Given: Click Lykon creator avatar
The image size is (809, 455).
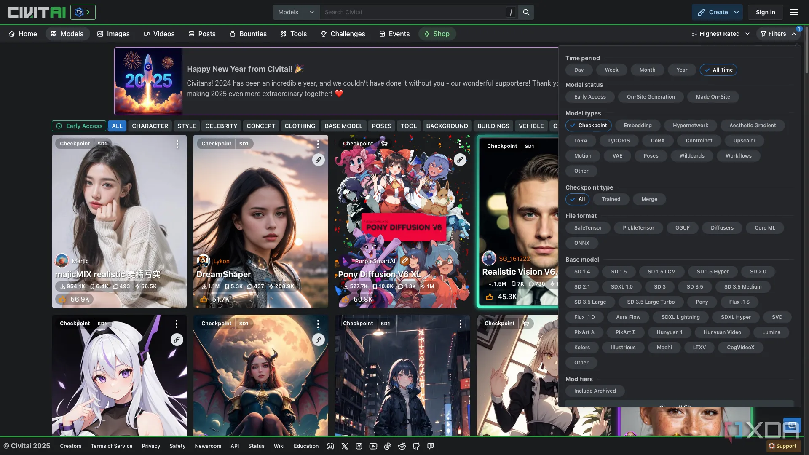Looking at the screenshot, I should tap(204, 261).
